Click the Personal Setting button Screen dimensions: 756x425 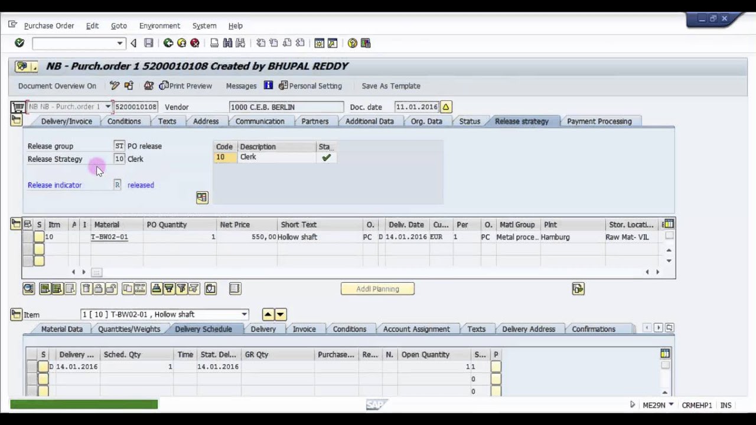point(310,86)
